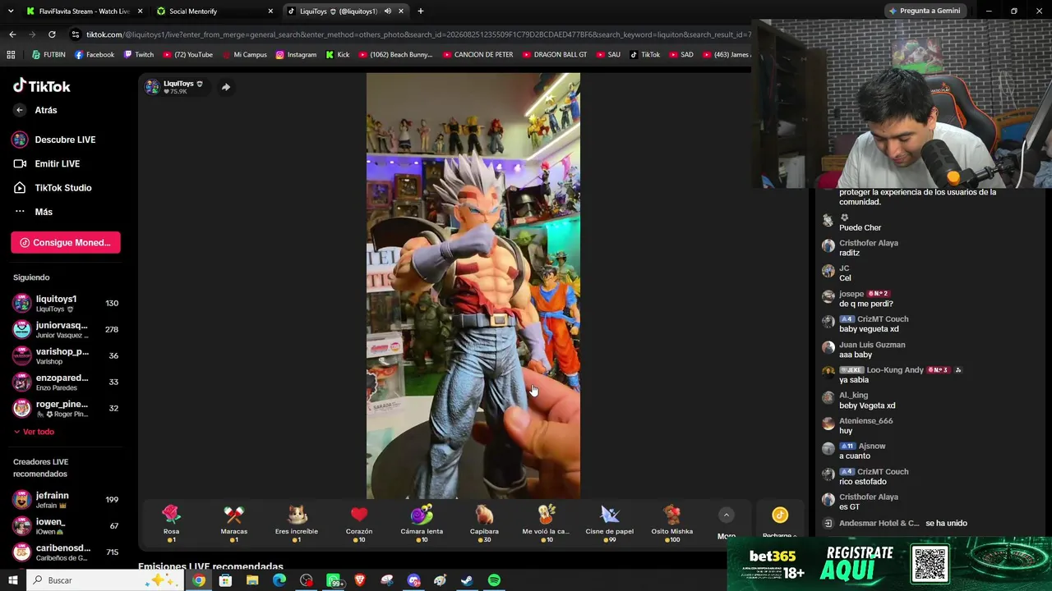Open the DRAGON BALL GT bookmark

pos(555,55)
